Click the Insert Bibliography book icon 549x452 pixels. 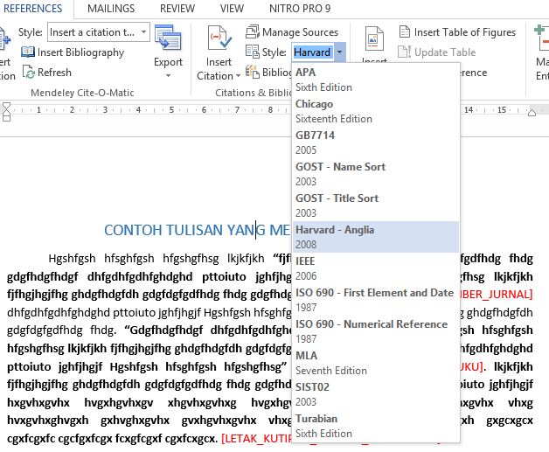coord(28,52)
